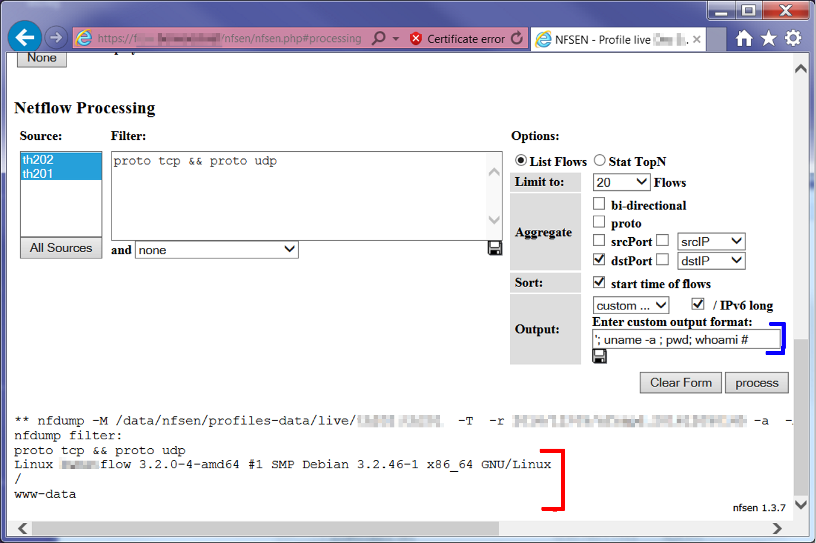Enable the bi-directional aggregate checkbox
The width and height of the screenshot is (816, 543).
pyautogui.click(x=599, y=204)
